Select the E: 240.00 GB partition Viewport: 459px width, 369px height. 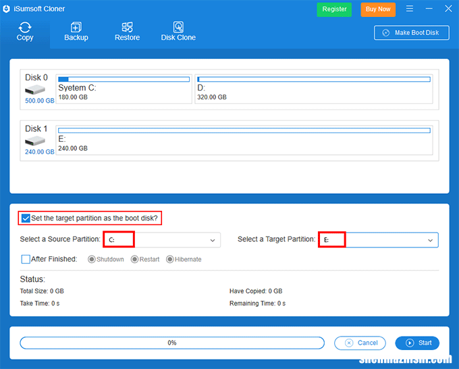(244, 140)
